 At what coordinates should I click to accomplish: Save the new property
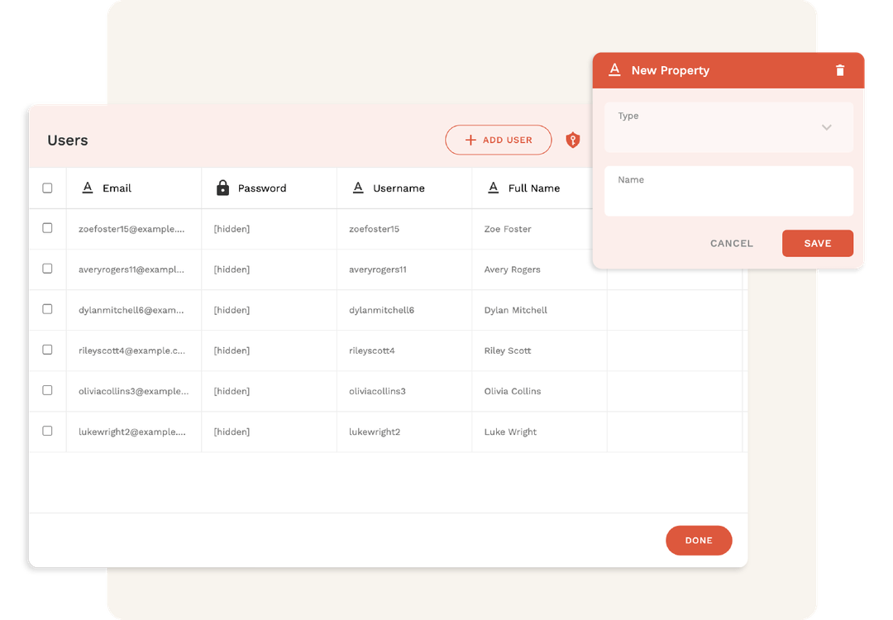click(817, 243)
